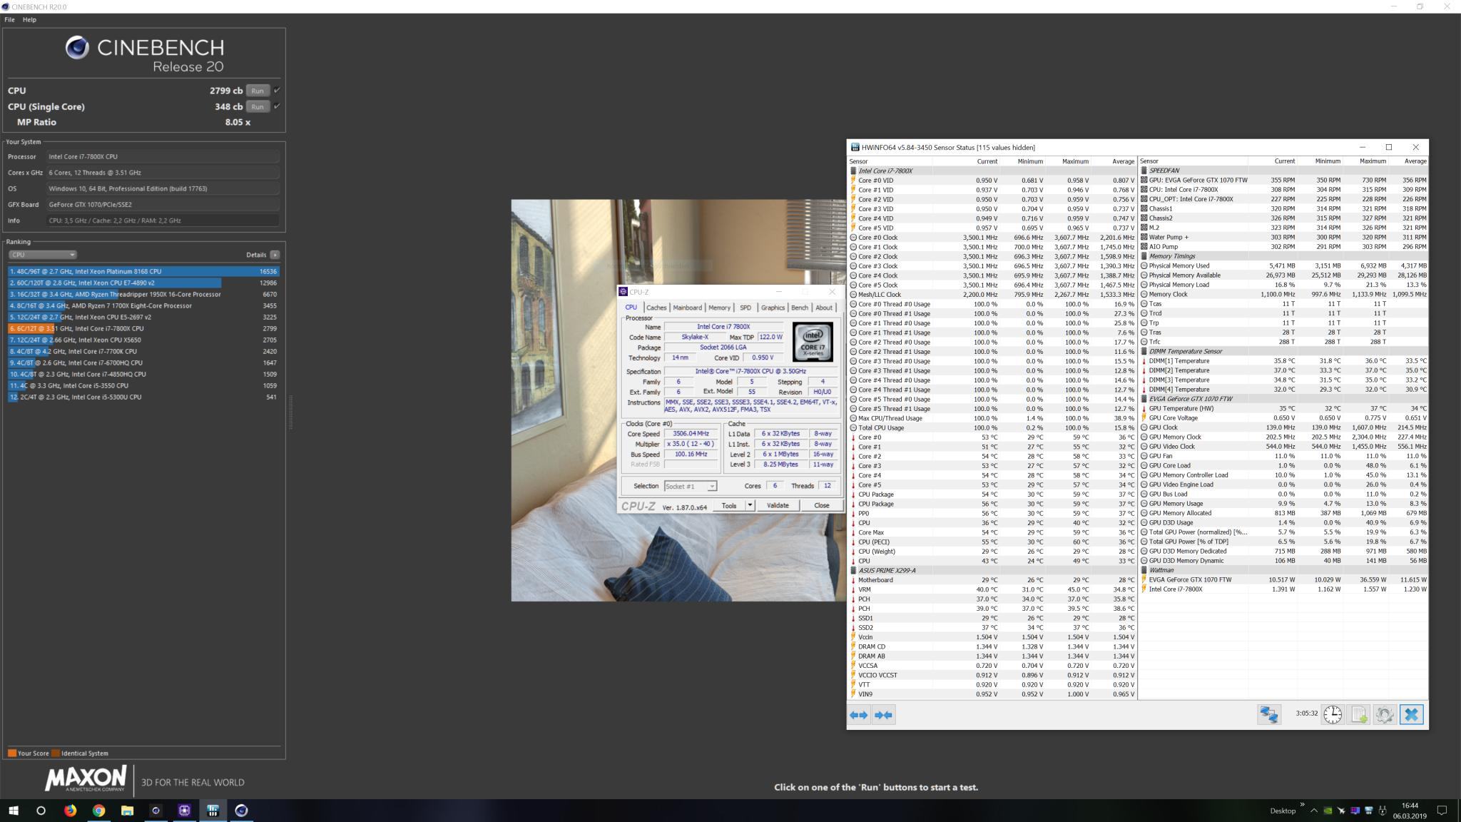Open File Explorer from the taskbar

pyautogui.click(x=127, y=811)
